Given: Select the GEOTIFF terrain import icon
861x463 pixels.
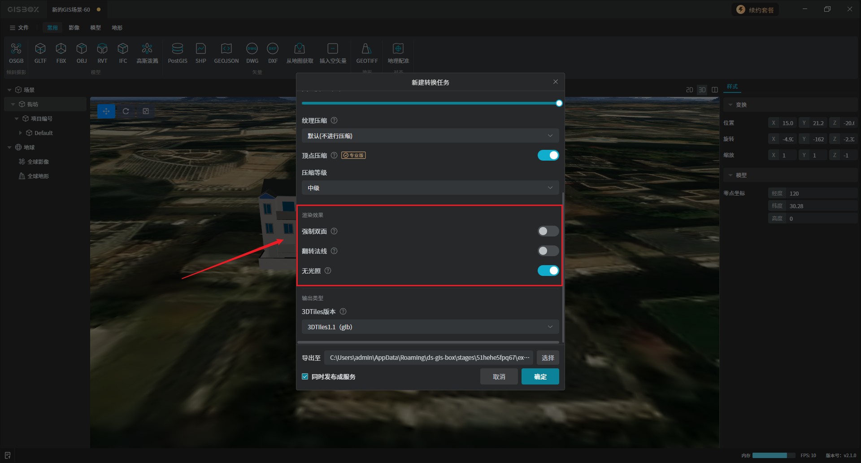Looking at the screenshot, I should [366, 49].
